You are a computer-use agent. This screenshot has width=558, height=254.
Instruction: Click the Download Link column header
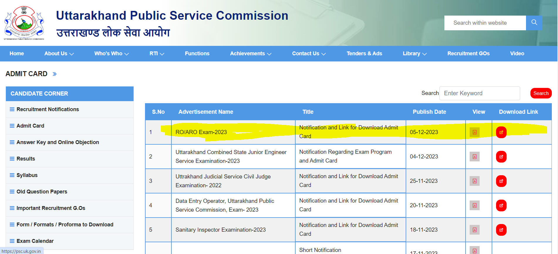[x=518, y=112]
